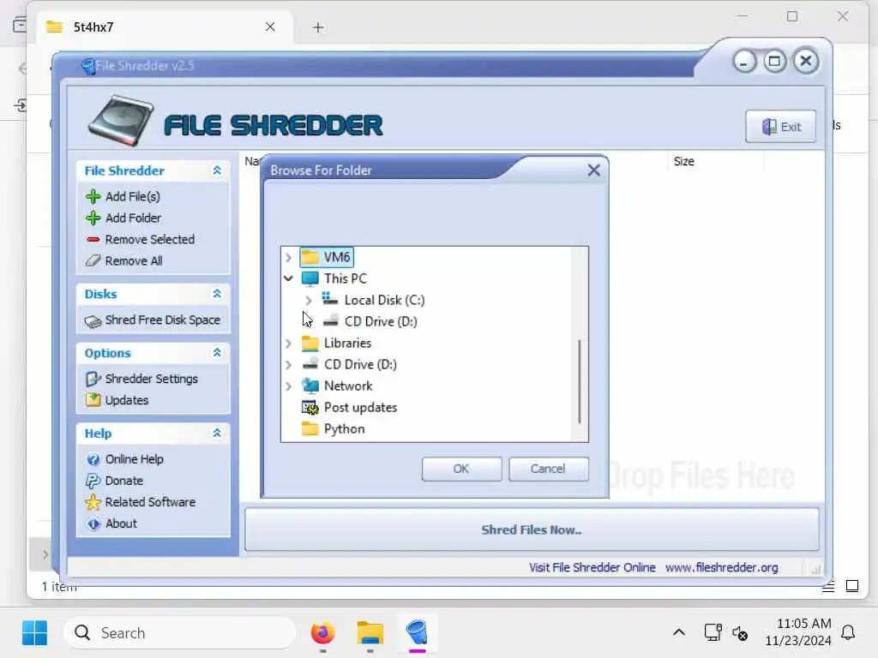Close the 5t4hx7 Explorer tab
The image size is (878, 658).
tap(270, 27)
